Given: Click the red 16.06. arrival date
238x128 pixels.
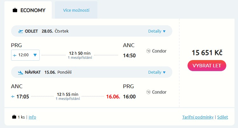Looking at the screenshot, I should 113,96.
